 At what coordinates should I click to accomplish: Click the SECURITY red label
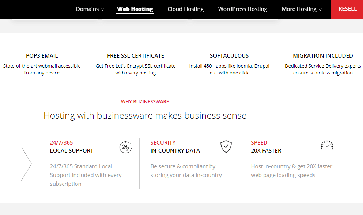163,143
